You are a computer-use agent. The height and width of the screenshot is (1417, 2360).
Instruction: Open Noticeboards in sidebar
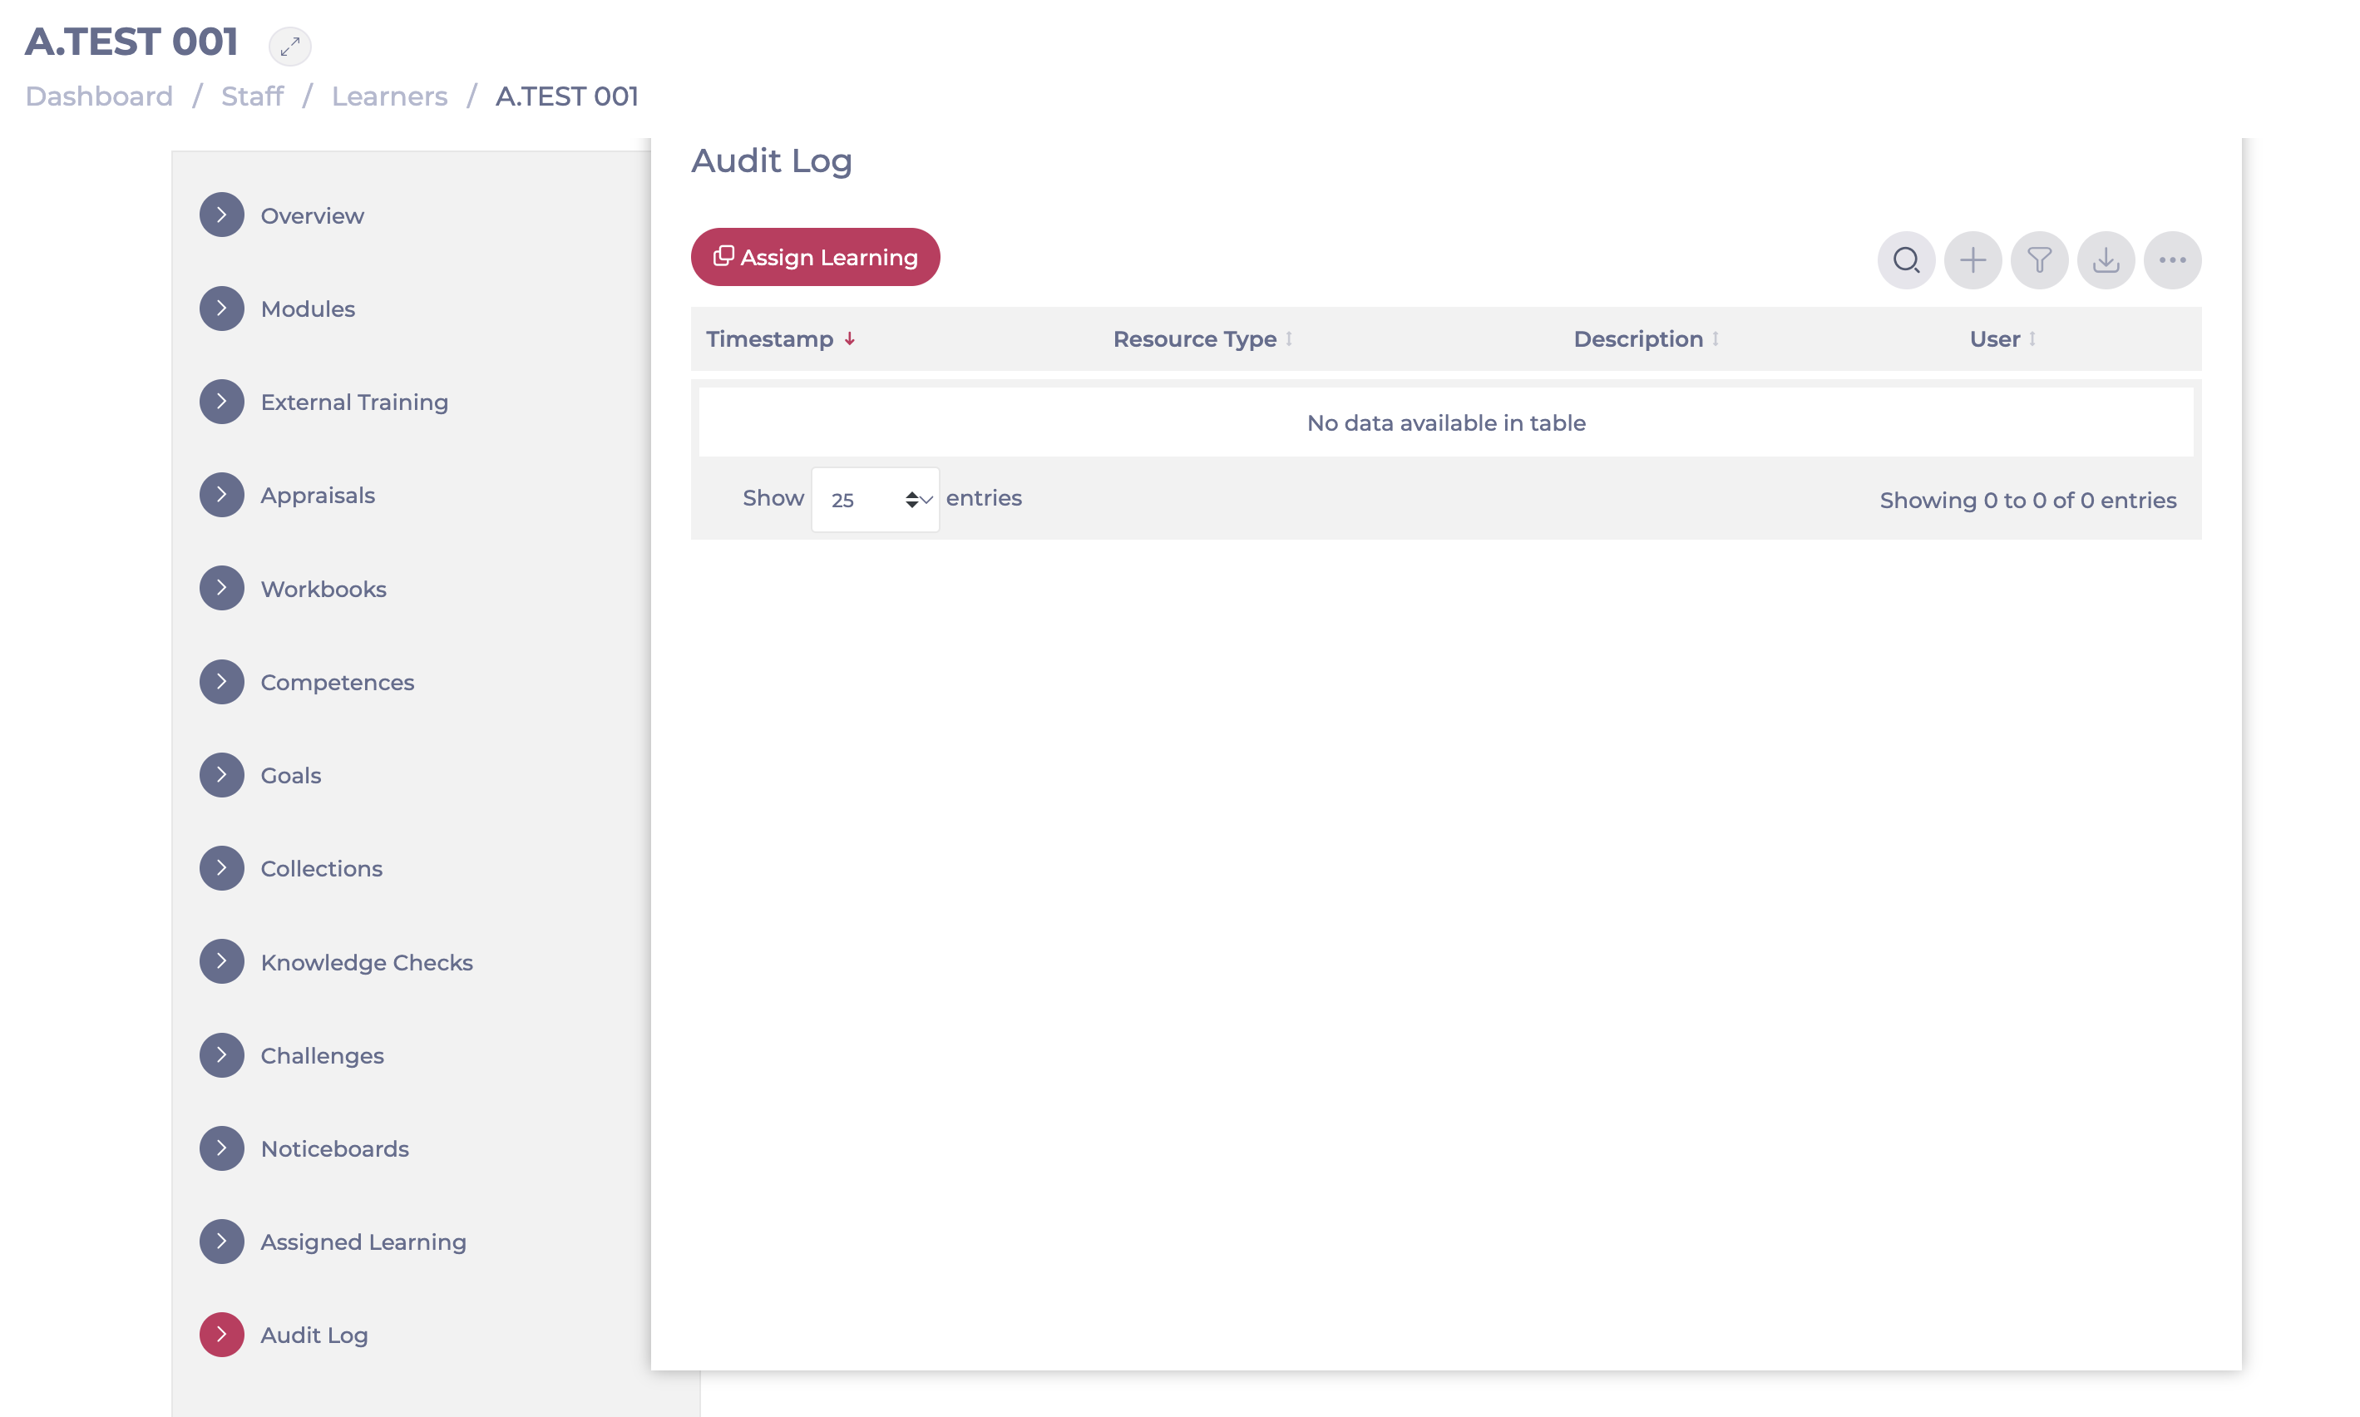335,1148
